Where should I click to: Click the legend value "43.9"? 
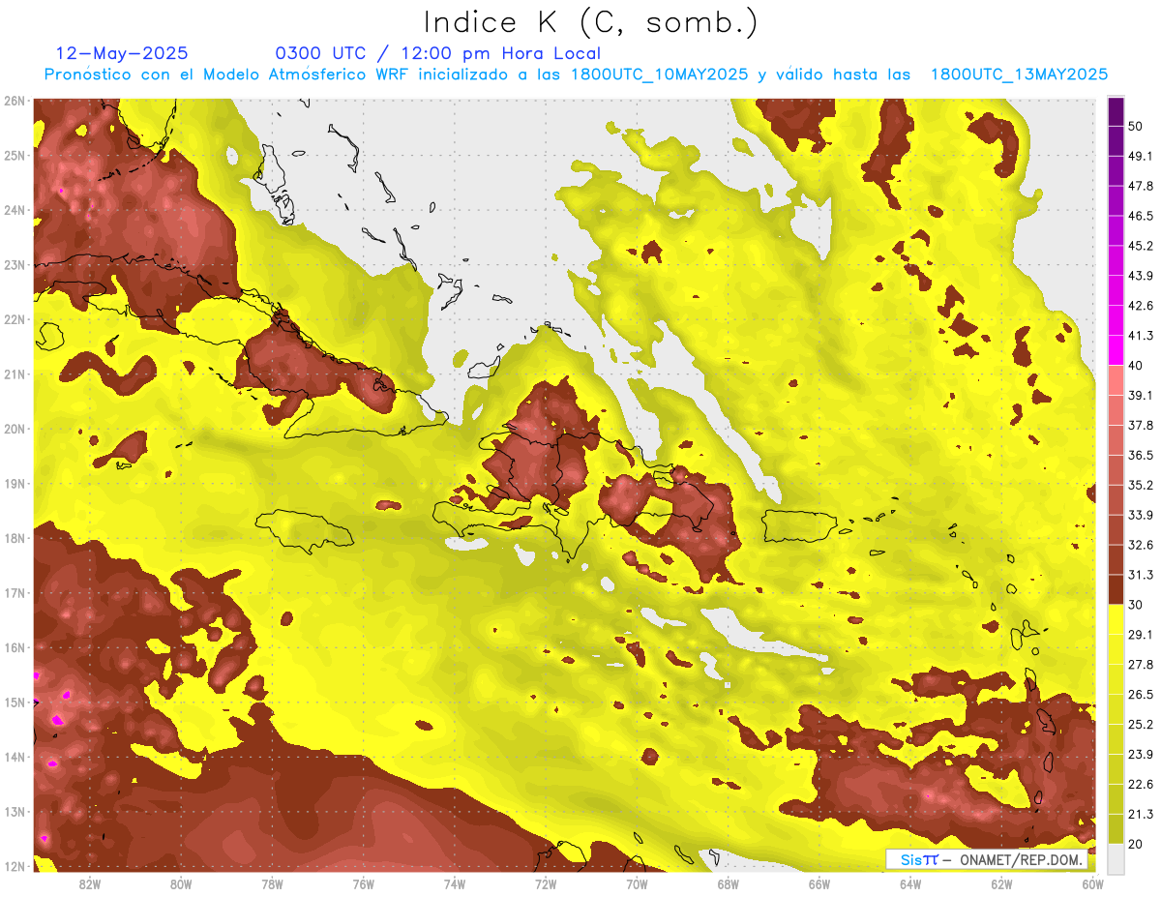tap(1140, 276)
